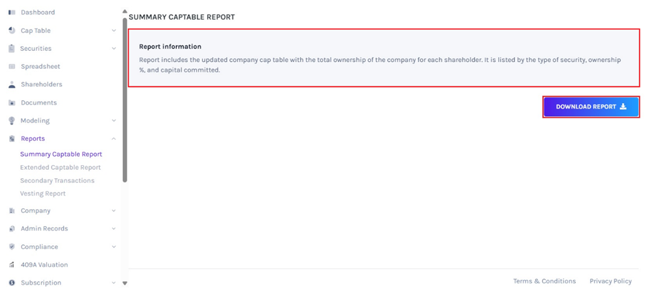Viewport: 646px width, 293px height.
Task: Click the Modeling lightbulb icon
Action: point(12,120)
